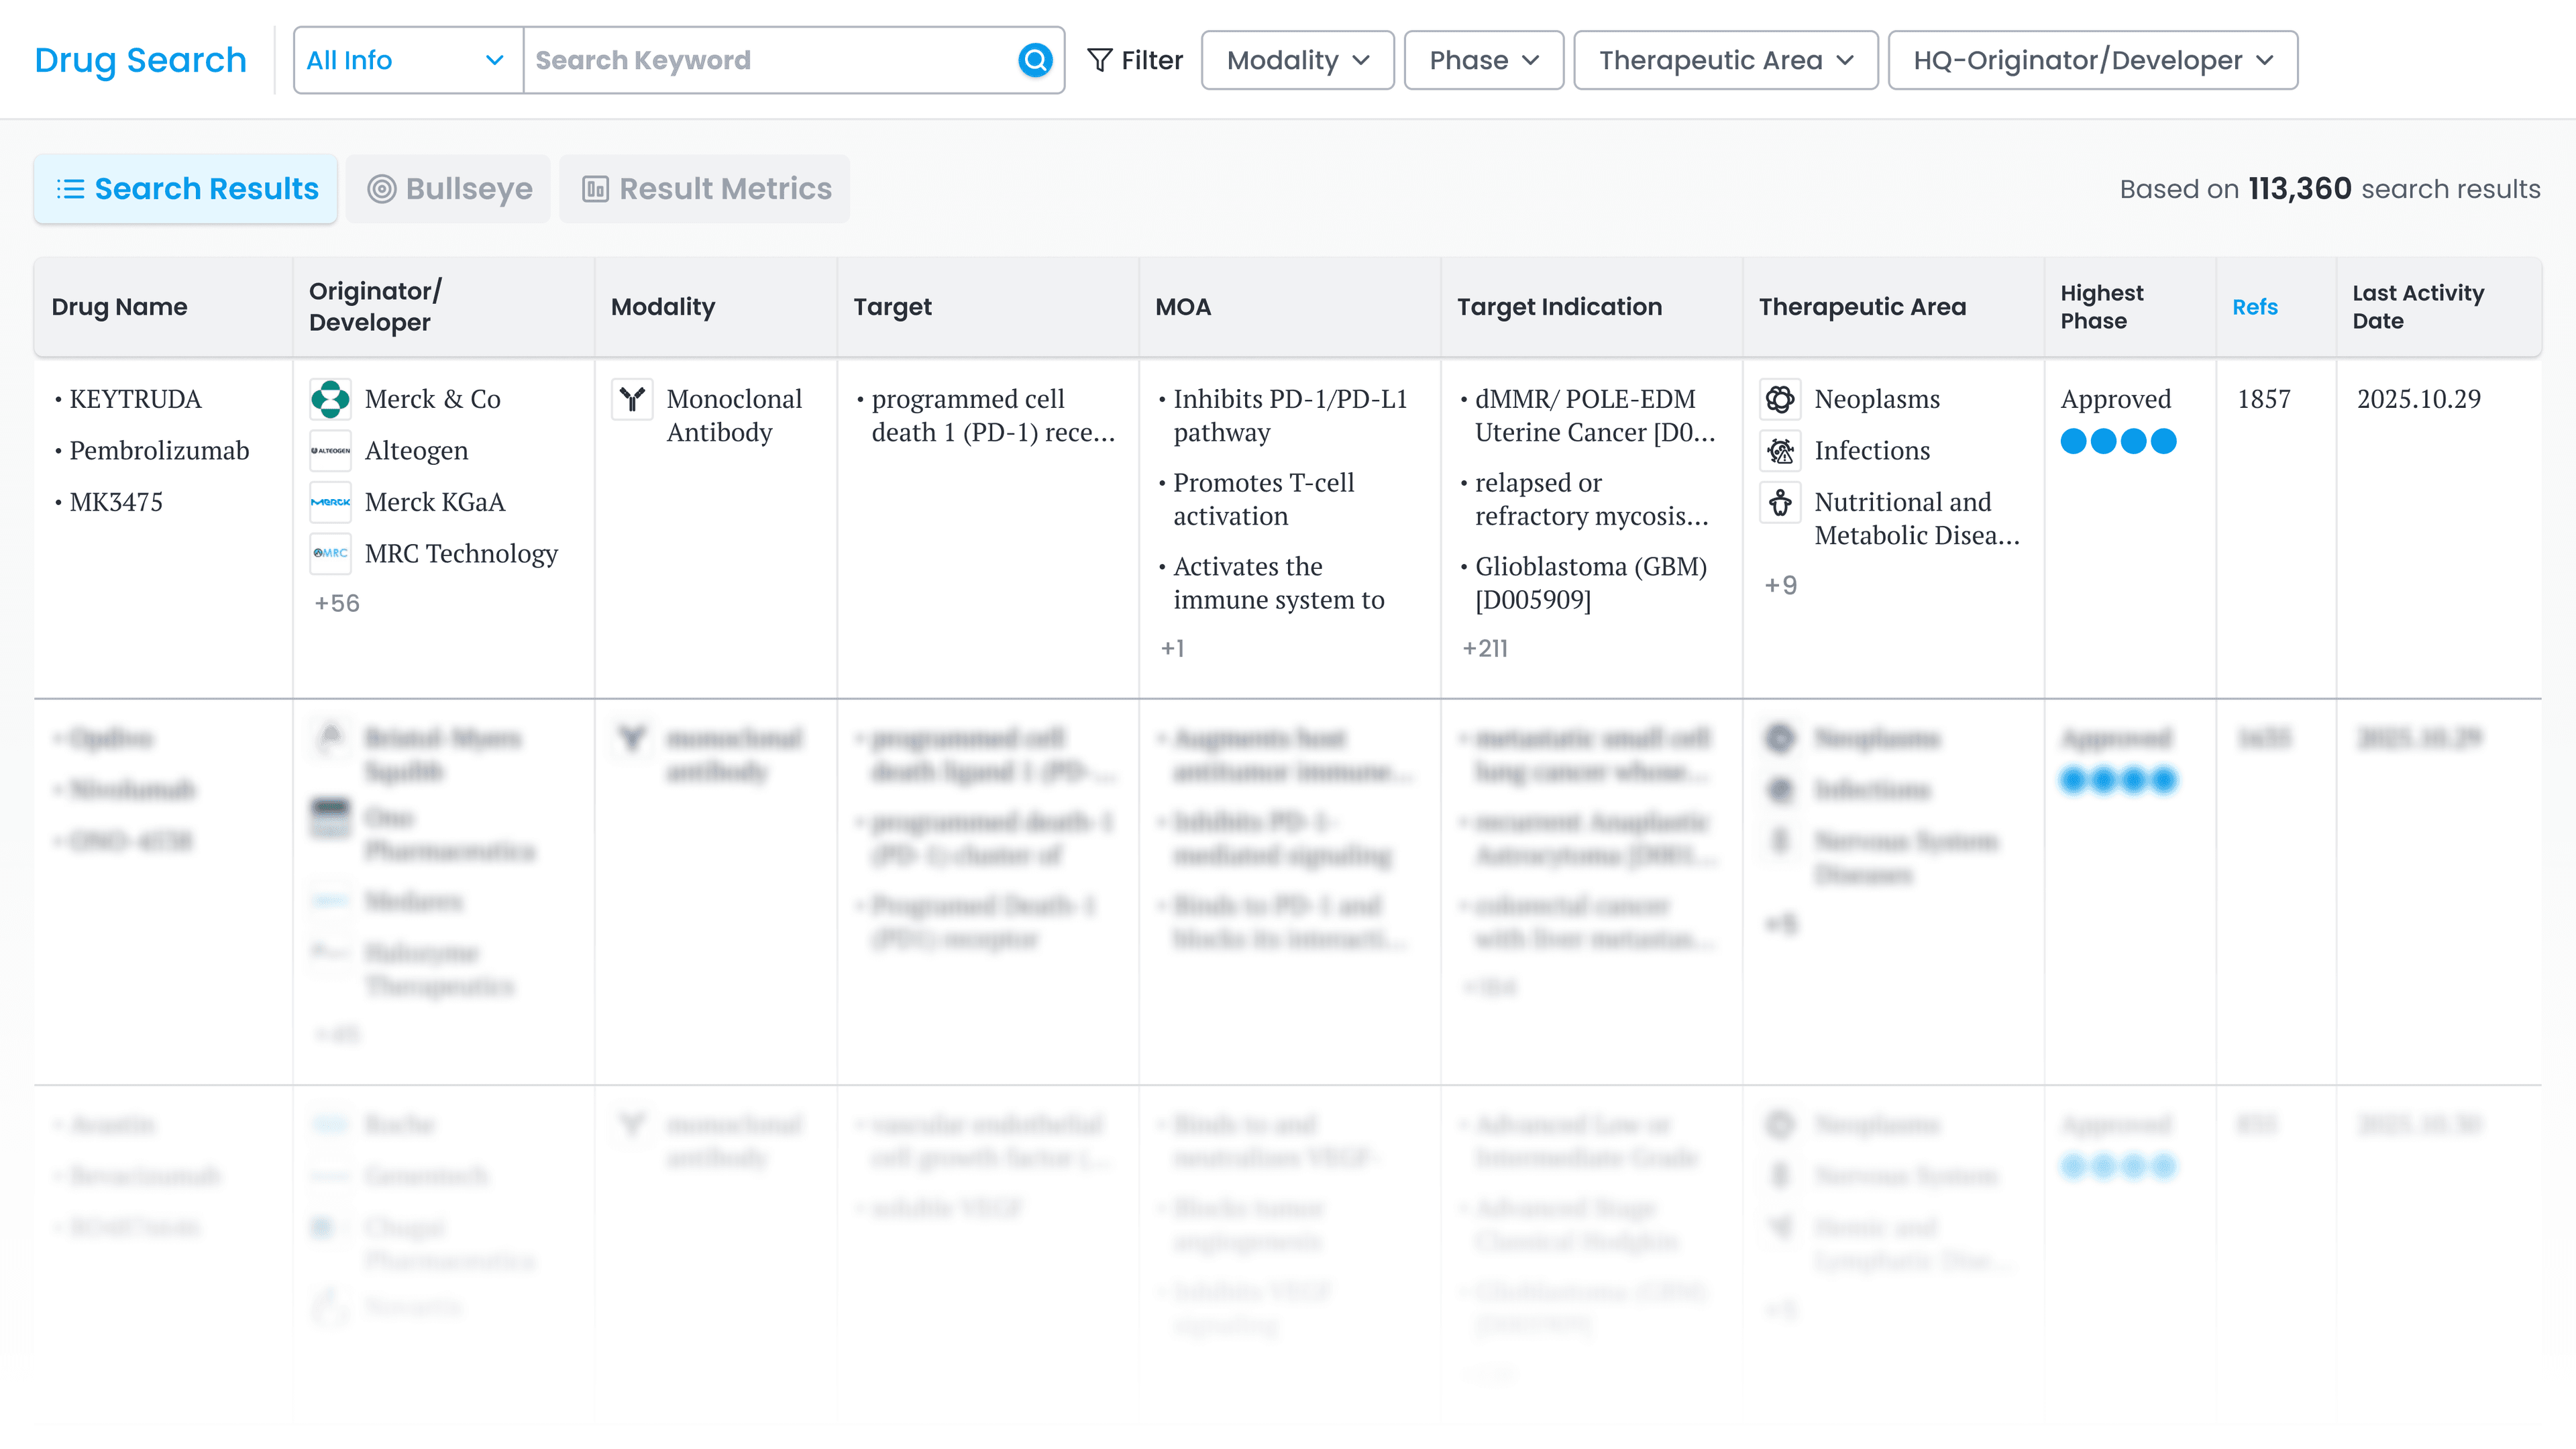Expand the +56 more originators
Screen dimensions: 2576x1449
coord(337,603)
